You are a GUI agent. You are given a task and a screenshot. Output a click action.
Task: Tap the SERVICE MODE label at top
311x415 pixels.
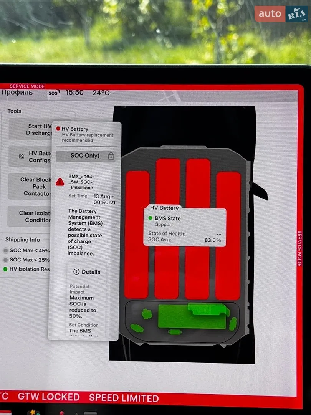[27, 86]
